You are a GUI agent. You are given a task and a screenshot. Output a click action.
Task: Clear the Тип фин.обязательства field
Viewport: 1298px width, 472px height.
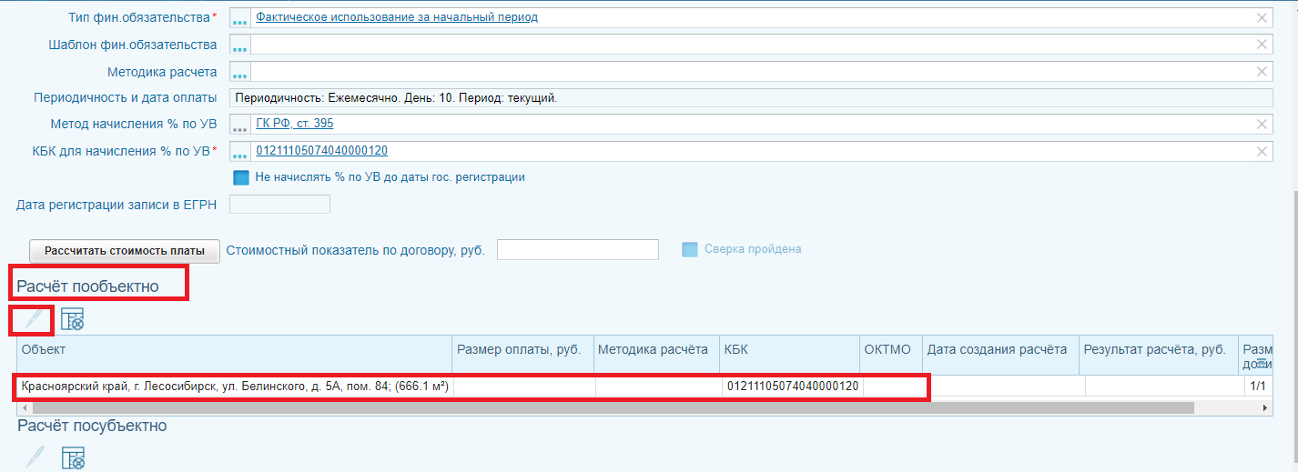(1262, 18)
